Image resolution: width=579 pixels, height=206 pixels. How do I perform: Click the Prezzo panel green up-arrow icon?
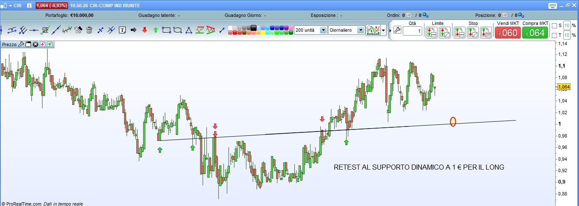coord(50,44)
